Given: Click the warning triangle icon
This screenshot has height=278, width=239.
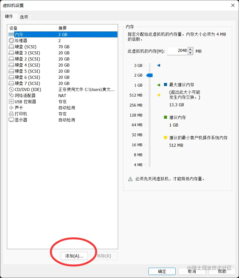Looking at the screenshot, I should coord(130,179).
